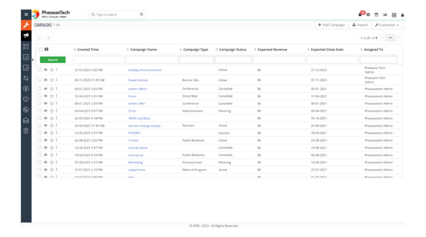This screenshot has width=426, height=237.
Task: Click the calendar icon in top bar
Action: click(x=376, y=15)
